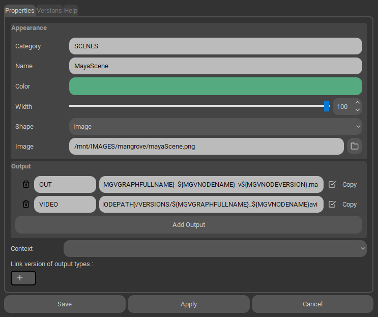Image resolution: width=378 pixels, height=317 pixels.
Task: Decrease Width value with down arrow
Action: (x=357, y=110)
